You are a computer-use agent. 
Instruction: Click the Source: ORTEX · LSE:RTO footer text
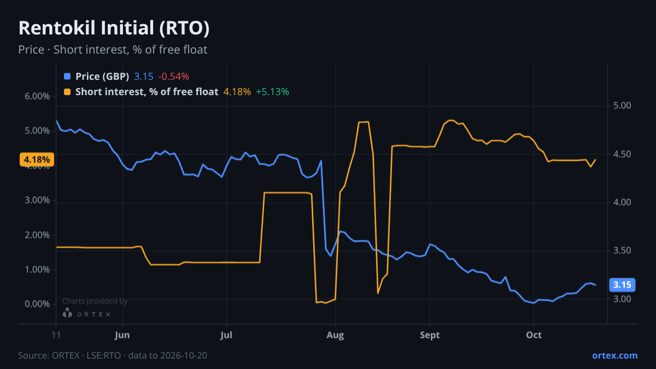pos(113,355)
